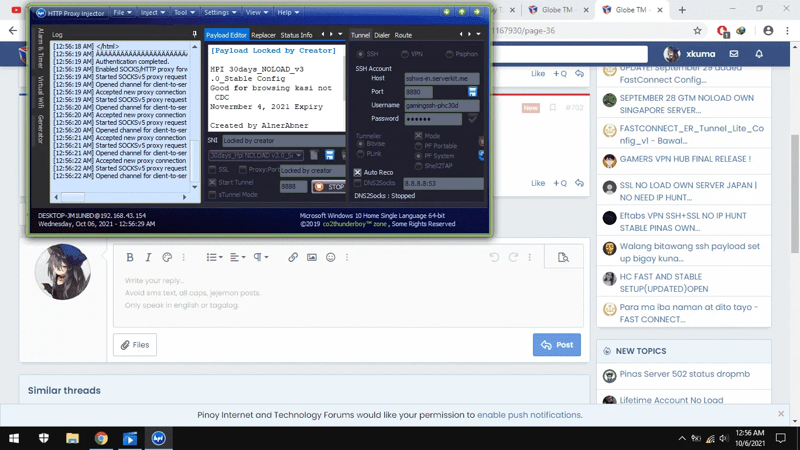Screen dimensions: 800x450
Task: Bookmark post #702 with its bookmark icon
Action: pos(552,108)
